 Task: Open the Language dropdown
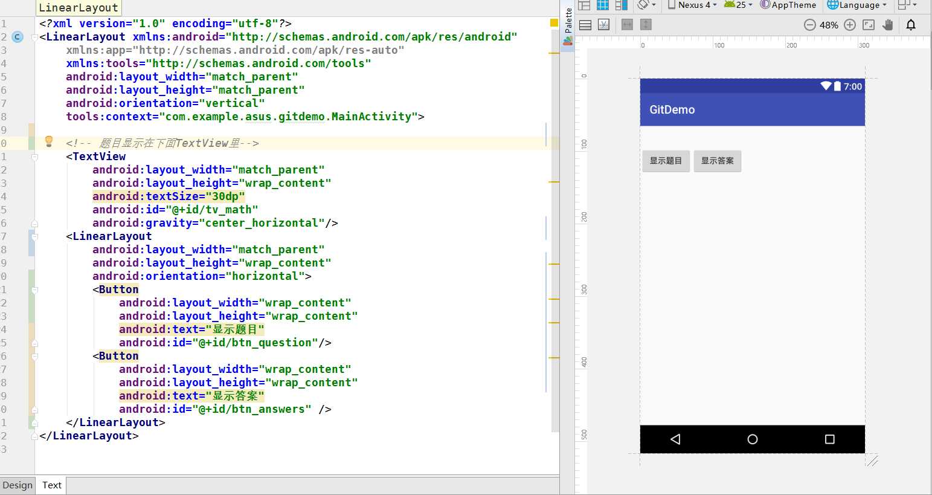click(x=856, y=5)
